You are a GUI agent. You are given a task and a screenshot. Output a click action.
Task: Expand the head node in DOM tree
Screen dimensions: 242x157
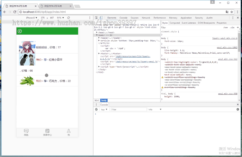pos(97,32)
